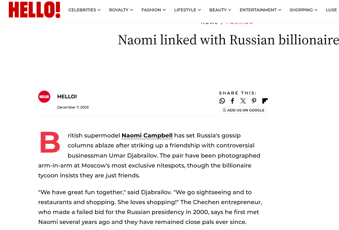339x230 pixels.
Task: Share article on X
Action: 243,101
